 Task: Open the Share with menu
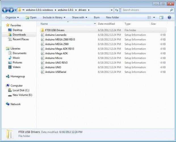point(79,17)
